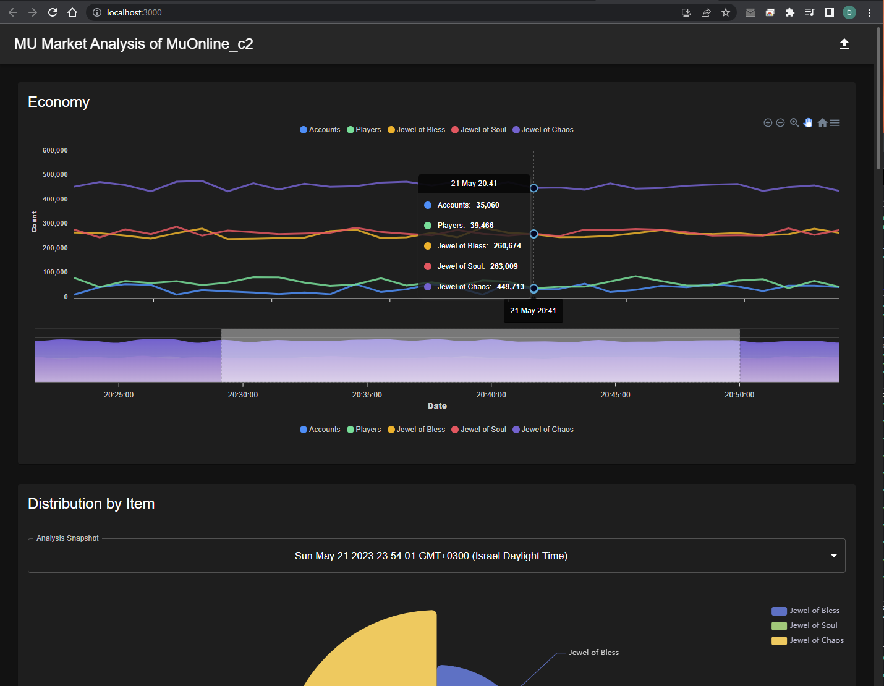Toggle Jewel of Chaos in bottom legend
The height and width of the screenshot is (686, 884).
[543, 430]
